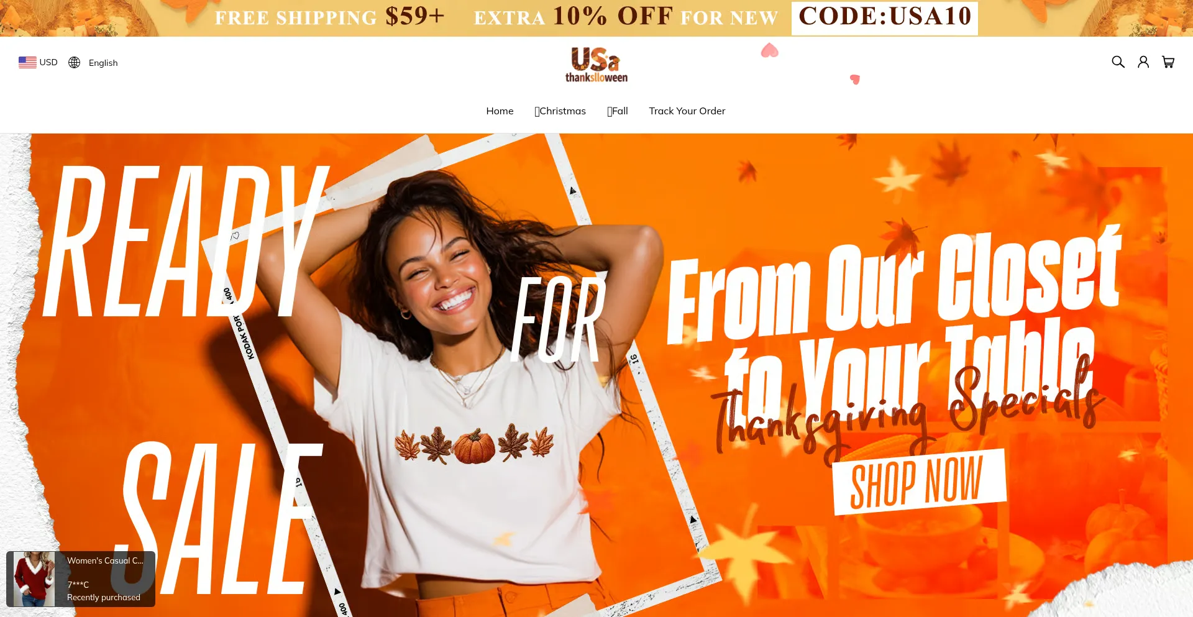Open the recently purchased sweater thumbnail
Viewport: 1193px width, 617px height.
tap(34, 579)
